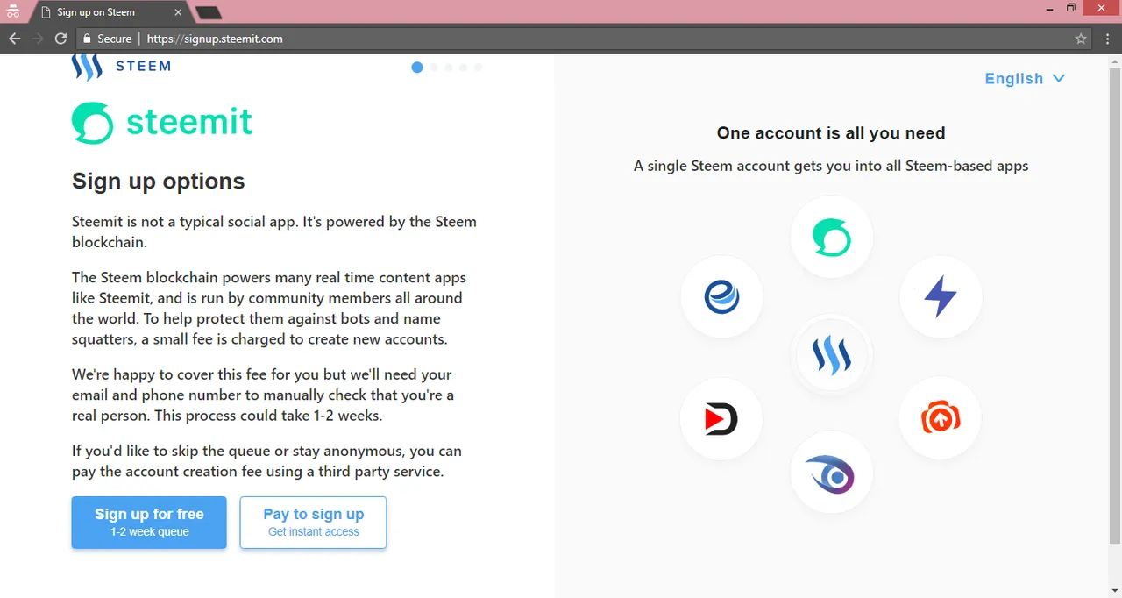Bookmark this page with the star icon

click(1081, 39)
